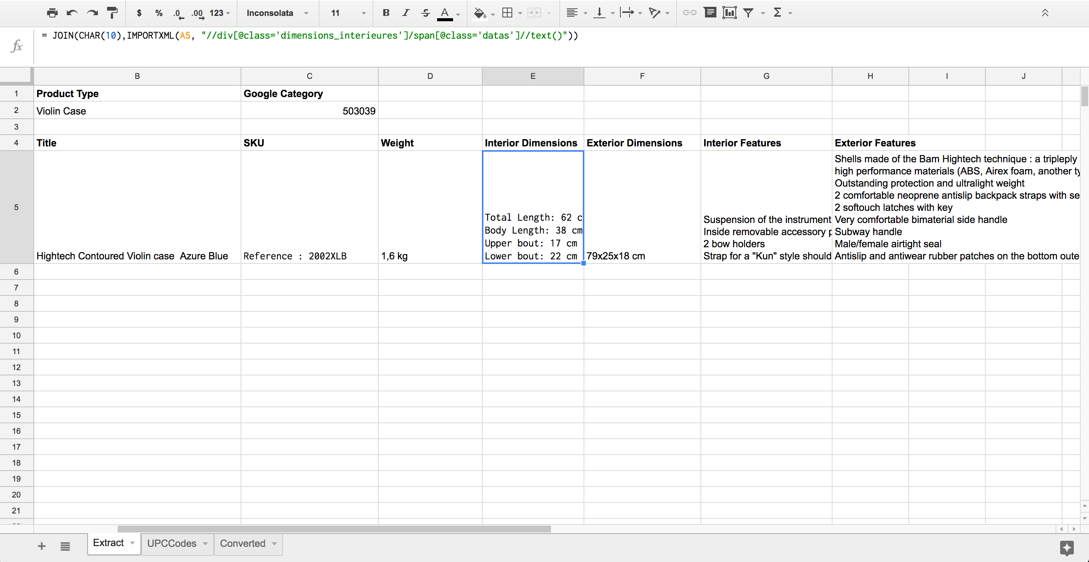Switch to the Converted sheet tab
Screen dimensions: 1089x562
pyautogui.click(x=243, y=543)
